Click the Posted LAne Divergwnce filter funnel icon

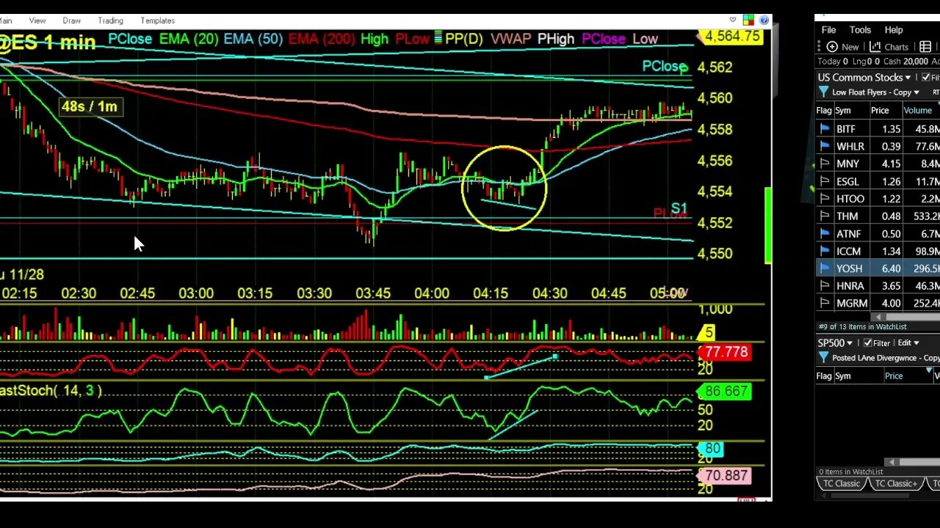point(824,358)
